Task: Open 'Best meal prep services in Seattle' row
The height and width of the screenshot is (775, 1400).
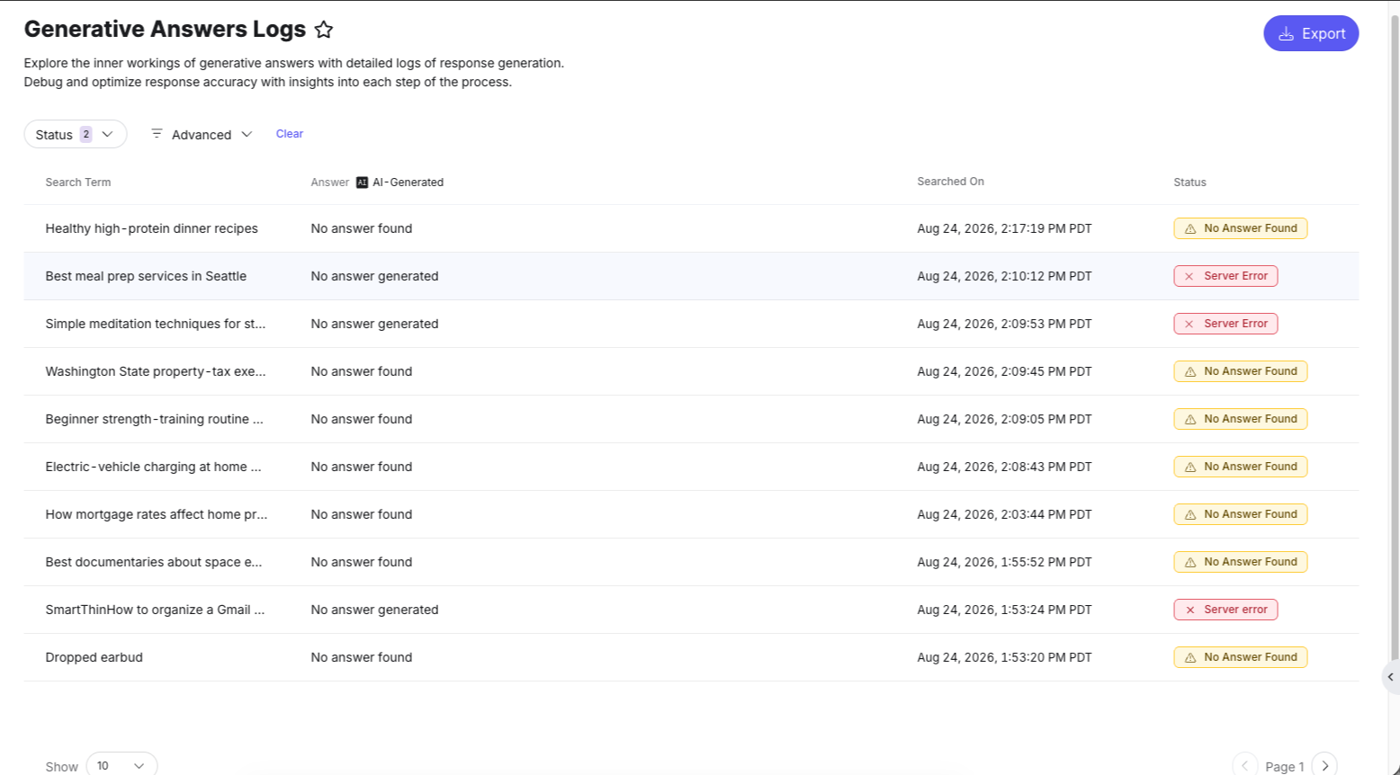Action: click(691, 276)
